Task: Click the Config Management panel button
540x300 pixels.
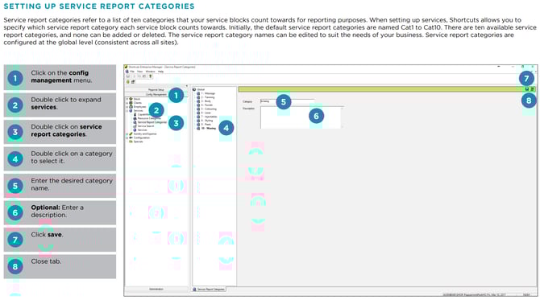Action: 156,94
